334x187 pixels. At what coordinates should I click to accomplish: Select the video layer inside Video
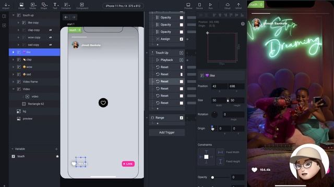[34, 97]
